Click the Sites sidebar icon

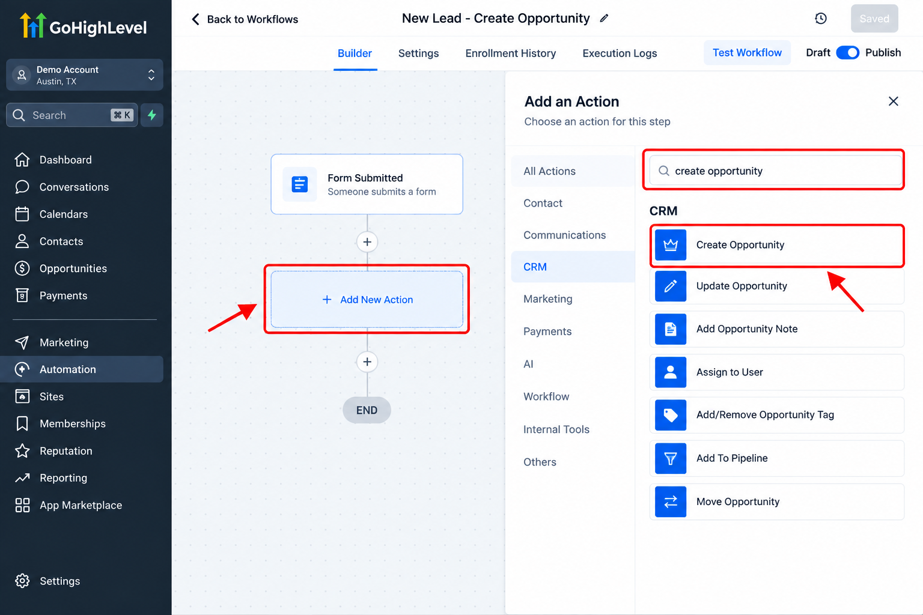22,396
